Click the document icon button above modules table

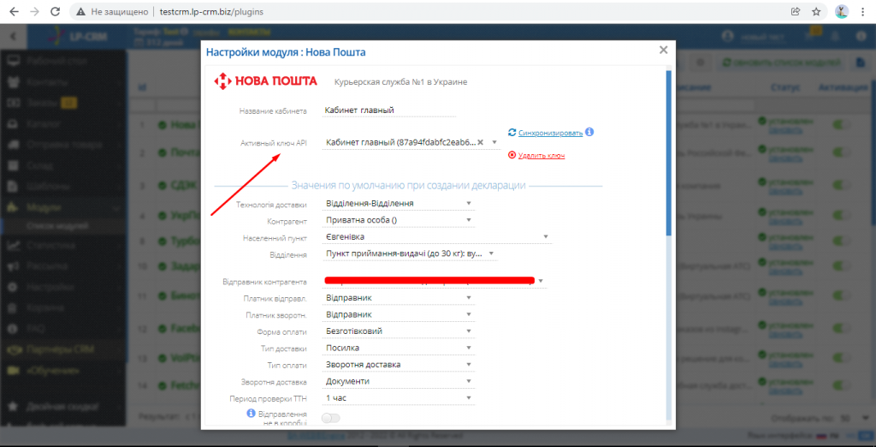click(x=860, y=63)
